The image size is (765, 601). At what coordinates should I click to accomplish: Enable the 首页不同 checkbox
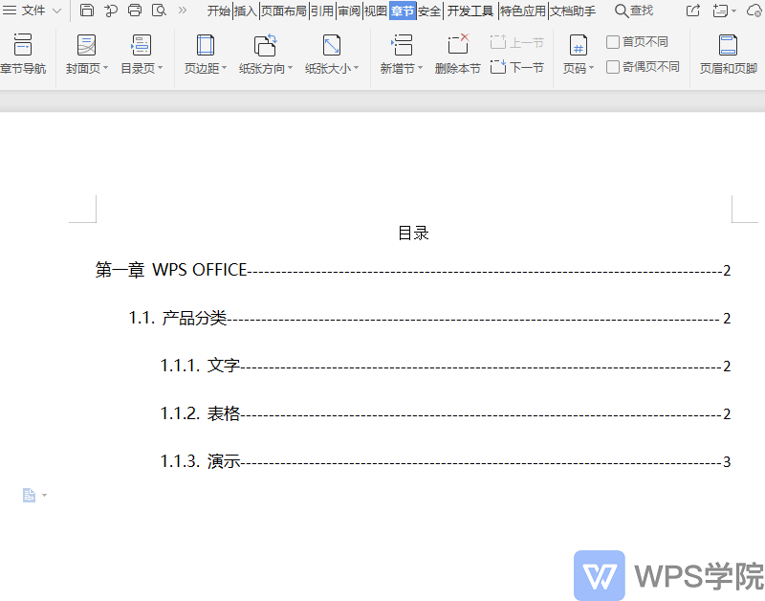613,42
